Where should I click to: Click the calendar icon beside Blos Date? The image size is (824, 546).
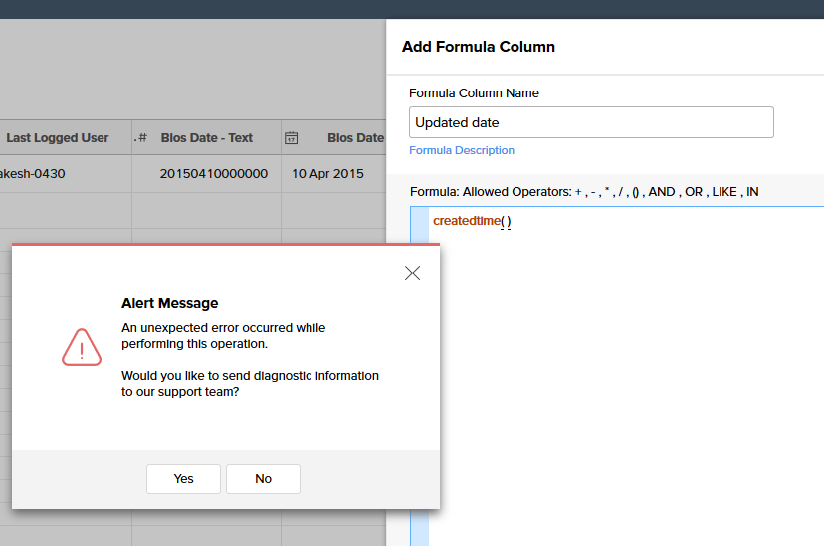(292, 138)
